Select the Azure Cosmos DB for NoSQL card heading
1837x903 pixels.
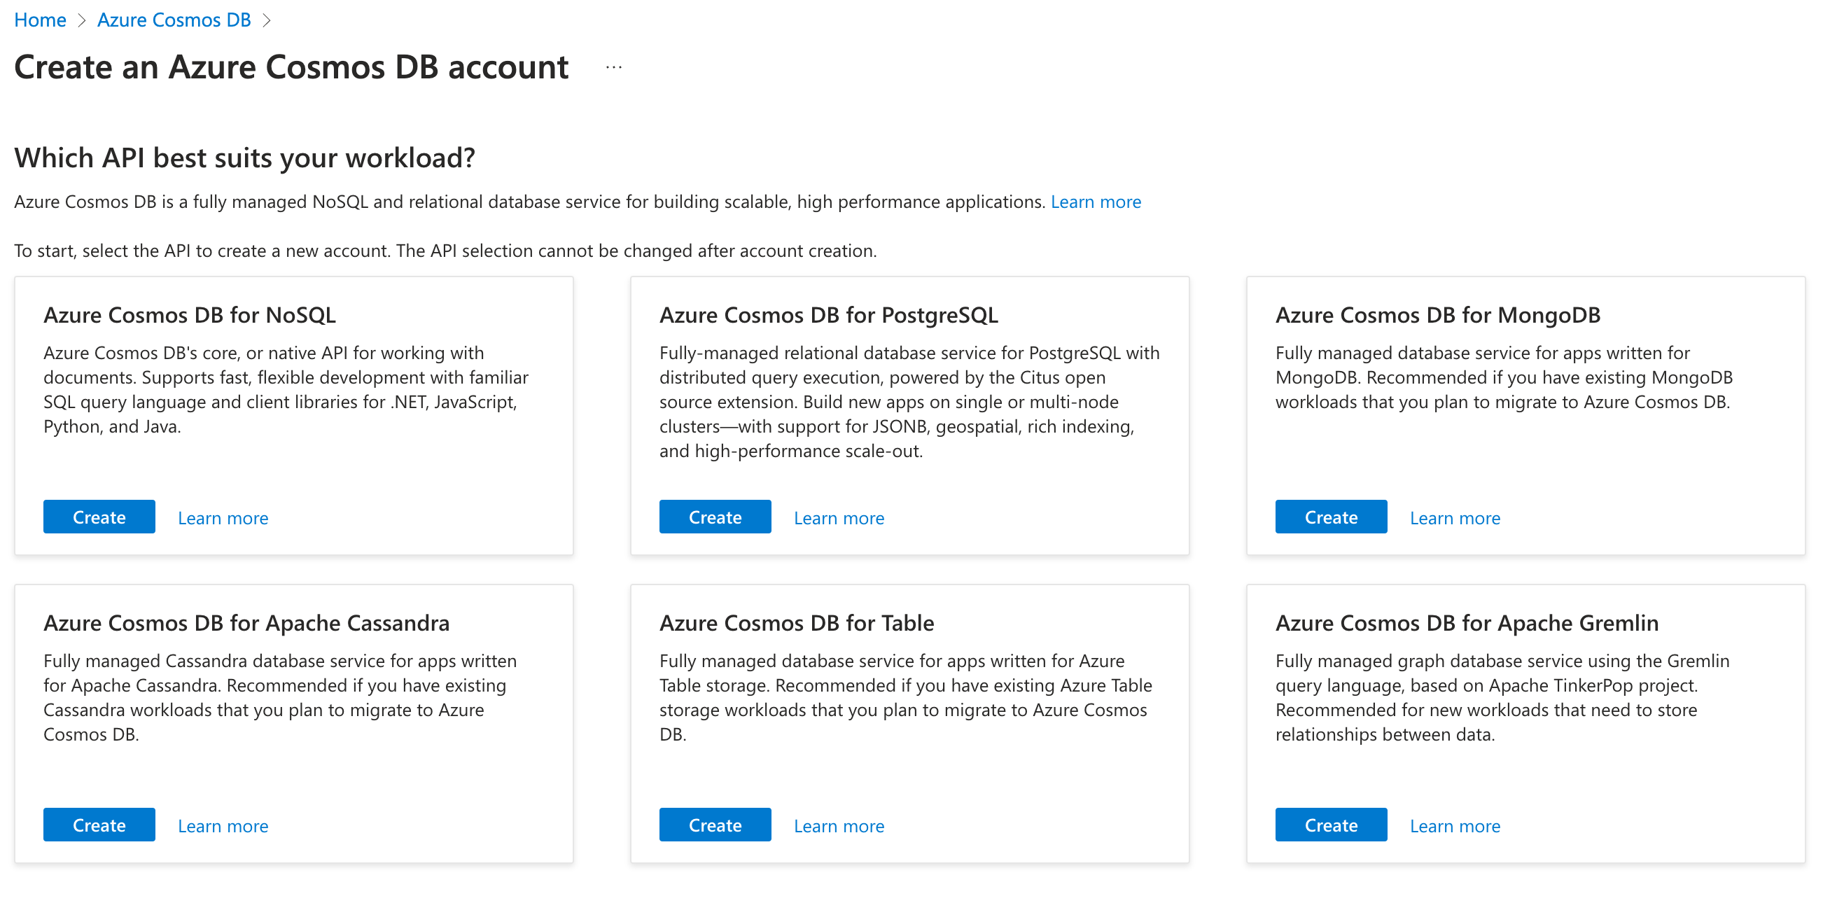(190, 314)
